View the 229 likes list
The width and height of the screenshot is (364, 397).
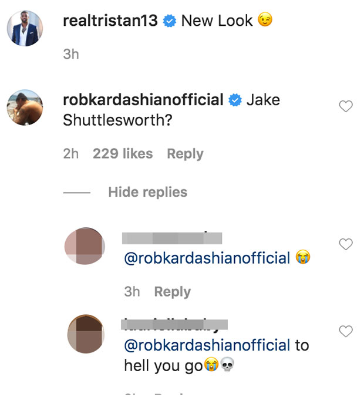tap(123, 154)
